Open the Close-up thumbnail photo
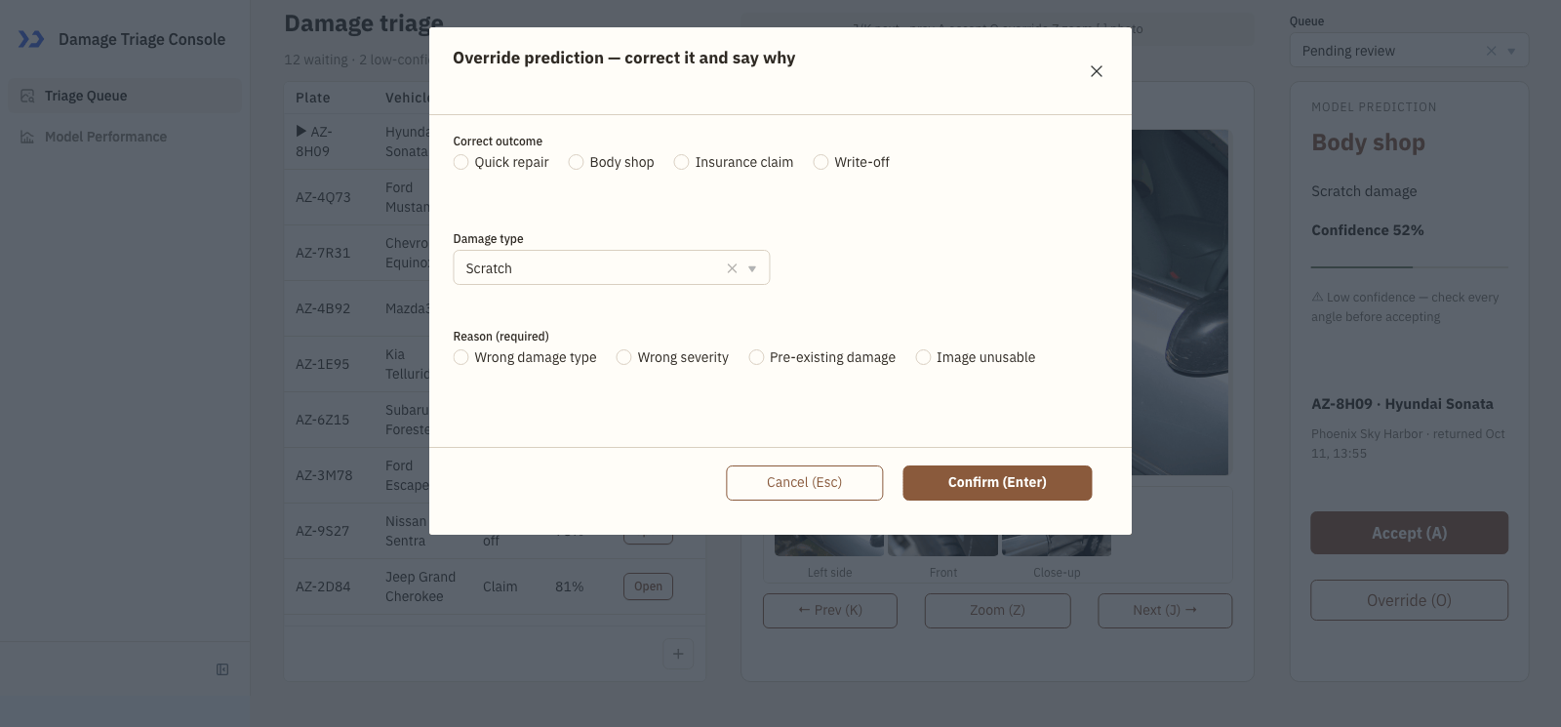The image size is (1561, 727). tap(1057, 545)
